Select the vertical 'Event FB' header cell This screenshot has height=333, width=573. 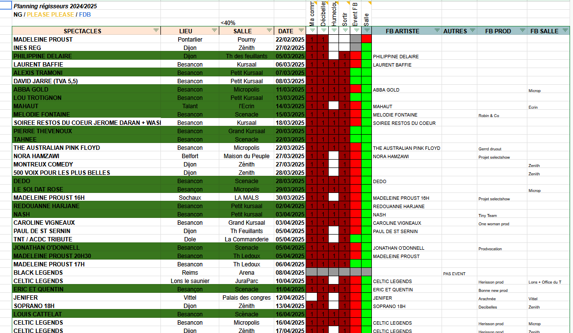(356, 14)
